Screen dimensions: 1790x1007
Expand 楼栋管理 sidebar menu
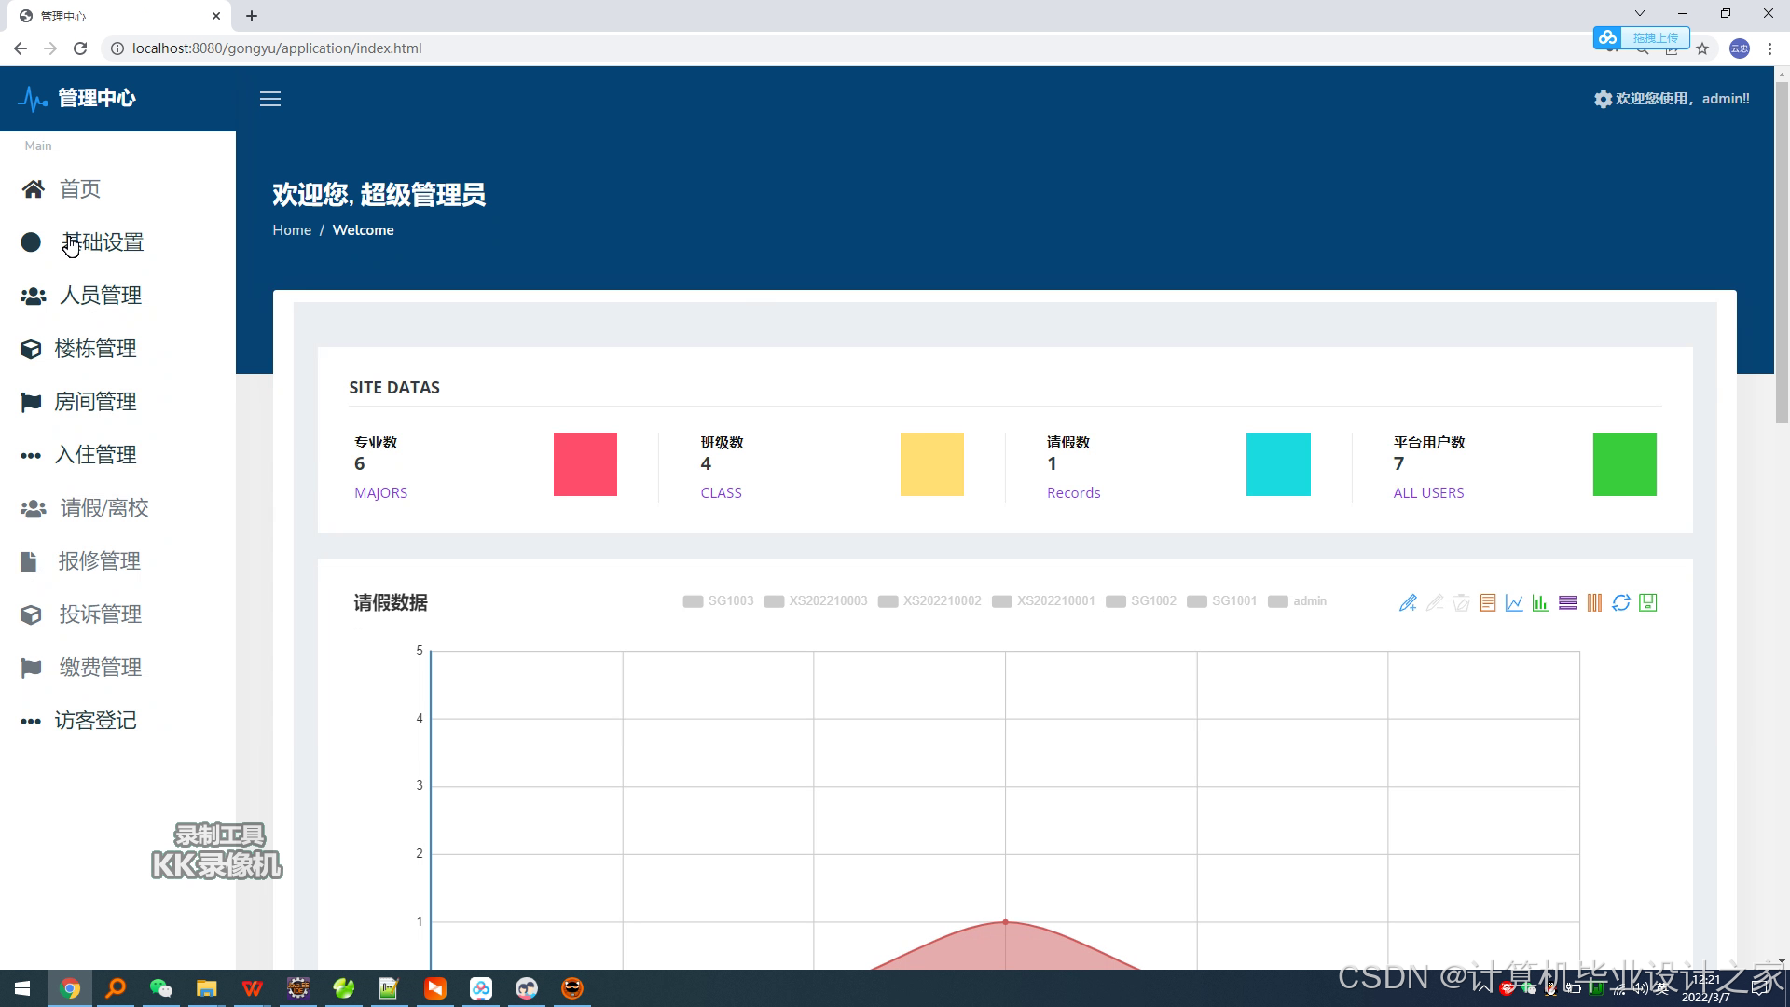[x=95, y=349]
